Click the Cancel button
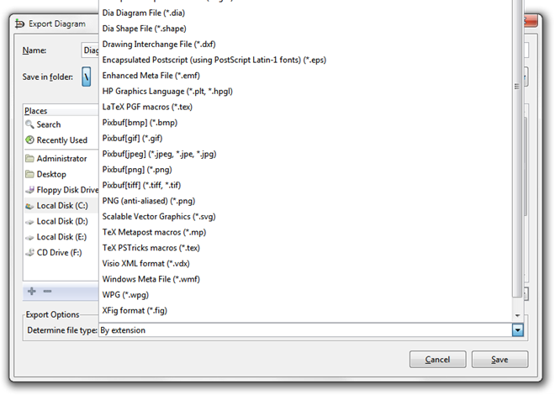This screenshot has width=555, height=395. [437, 360]
